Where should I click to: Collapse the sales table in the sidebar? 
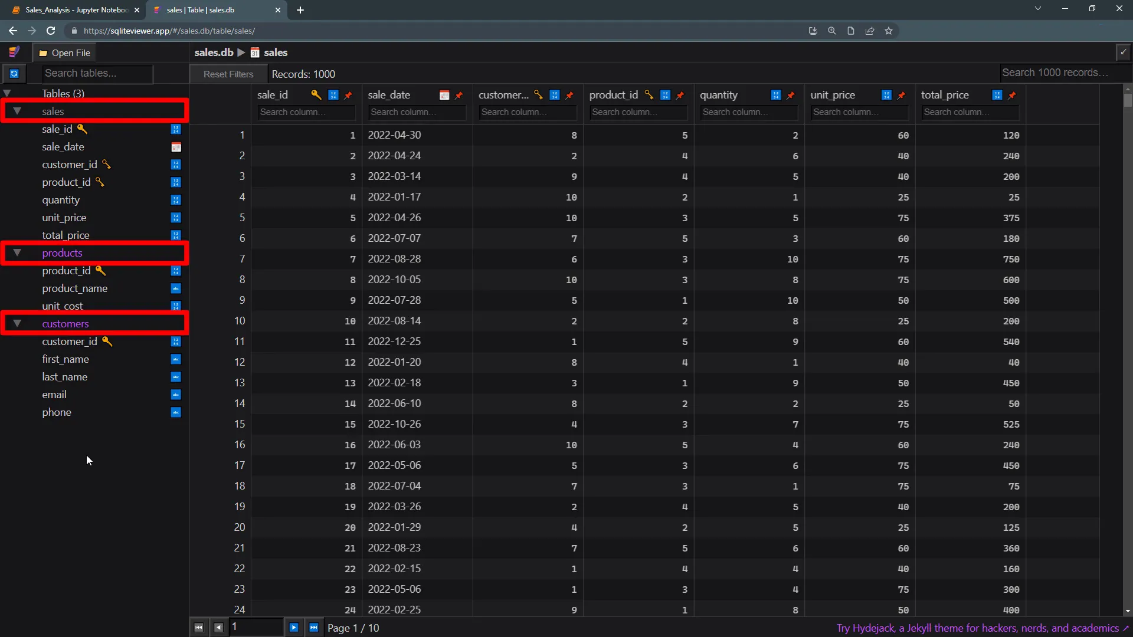pyautogui.click(x=17, y=111)
